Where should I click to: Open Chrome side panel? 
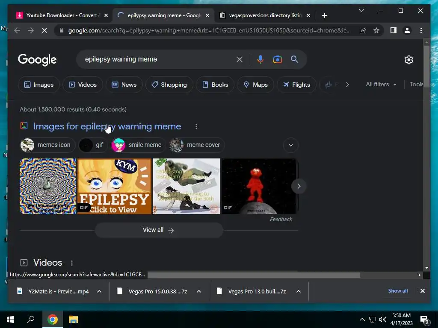click(x=394, y=30)
